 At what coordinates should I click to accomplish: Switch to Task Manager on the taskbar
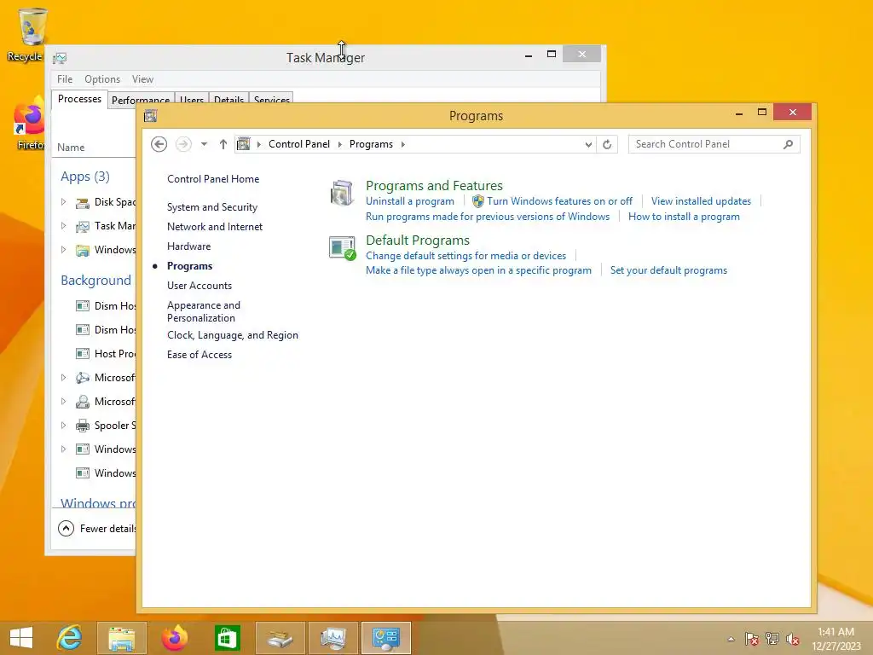(333, 638)
